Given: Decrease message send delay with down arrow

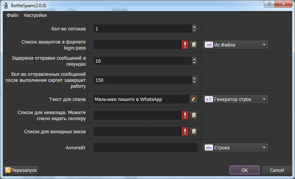Looking at the screenshot, I should click(x=194, y=63).
